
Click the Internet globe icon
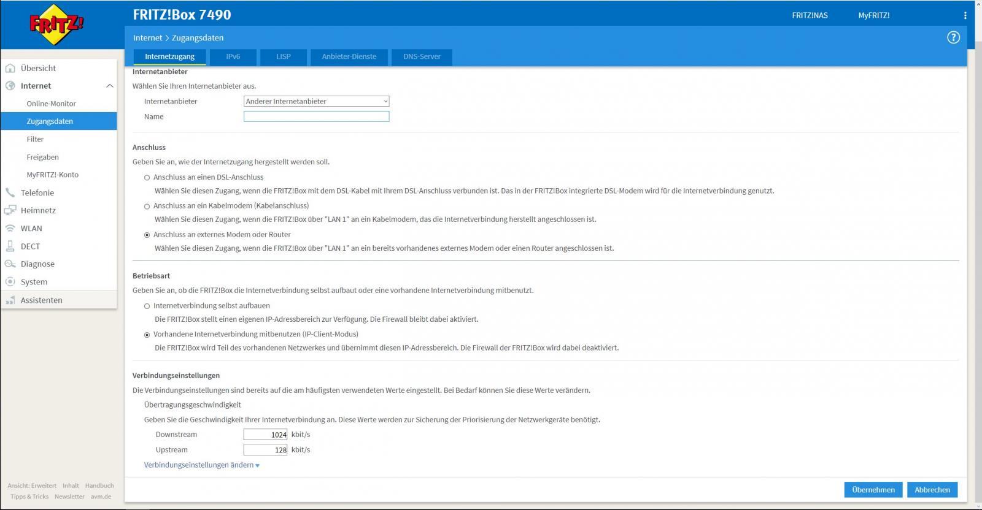pyautogui.click(x=10, y=86)
